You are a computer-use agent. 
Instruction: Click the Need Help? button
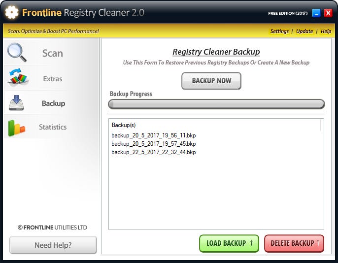point(53,245)
